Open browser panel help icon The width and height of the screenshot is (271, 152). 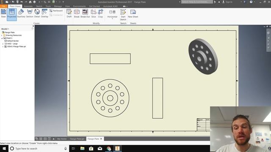point(33,29)
